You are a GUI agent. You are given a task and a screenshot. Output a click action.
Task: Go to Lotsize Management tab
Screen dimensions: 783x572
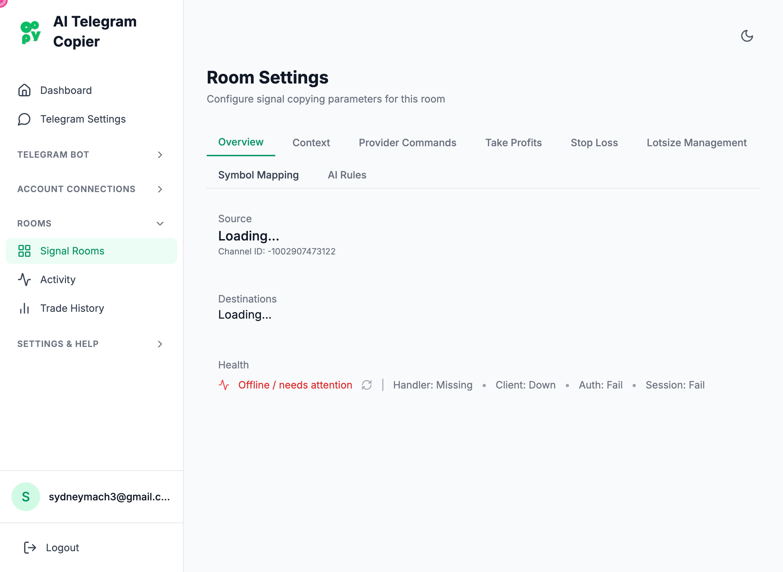696,143
